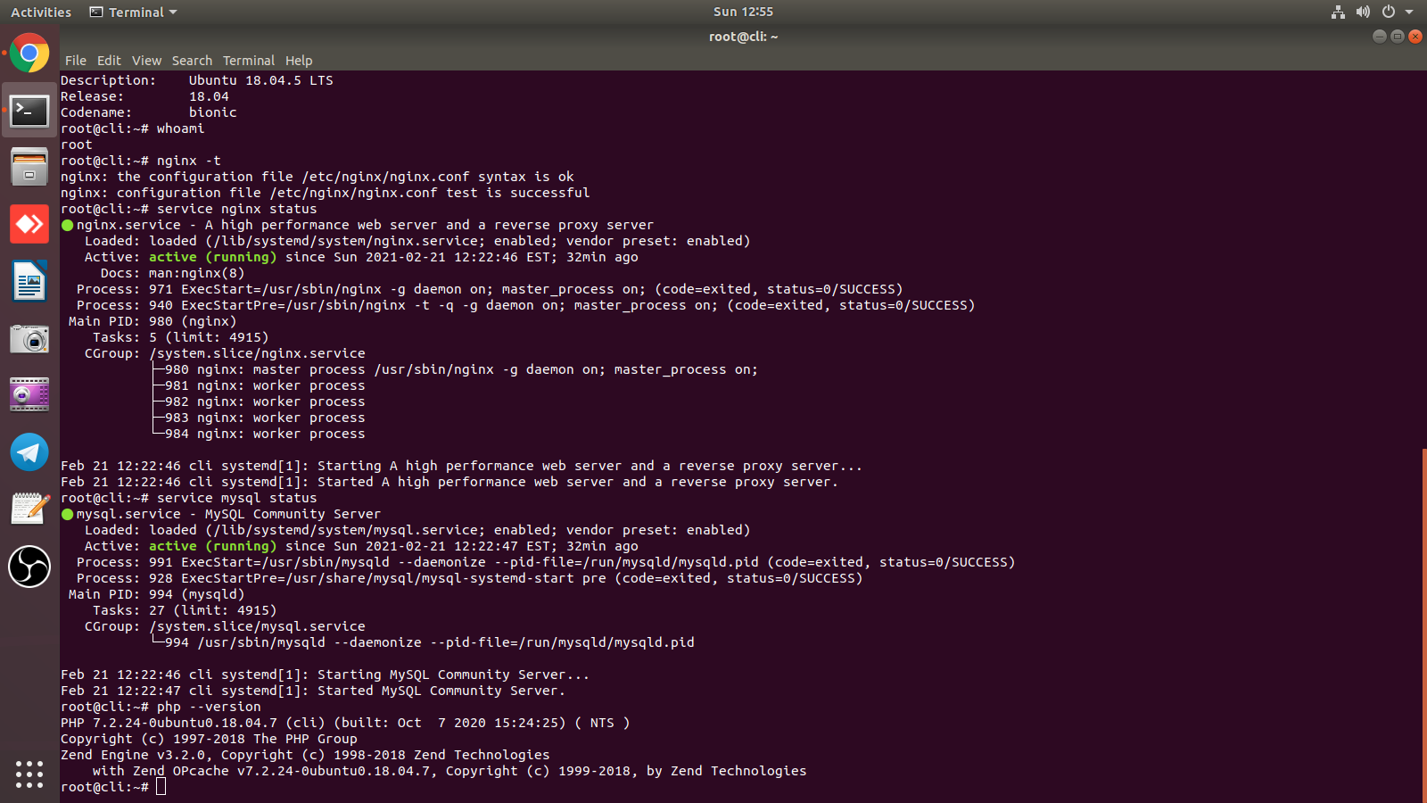
Task: Open Telegram from the dock
Action: point(29,451)
